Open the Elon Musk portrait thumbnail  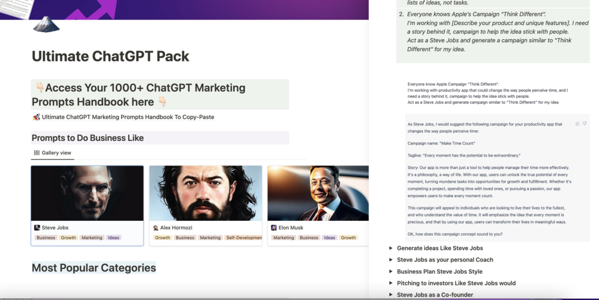[x=318, y=193]
